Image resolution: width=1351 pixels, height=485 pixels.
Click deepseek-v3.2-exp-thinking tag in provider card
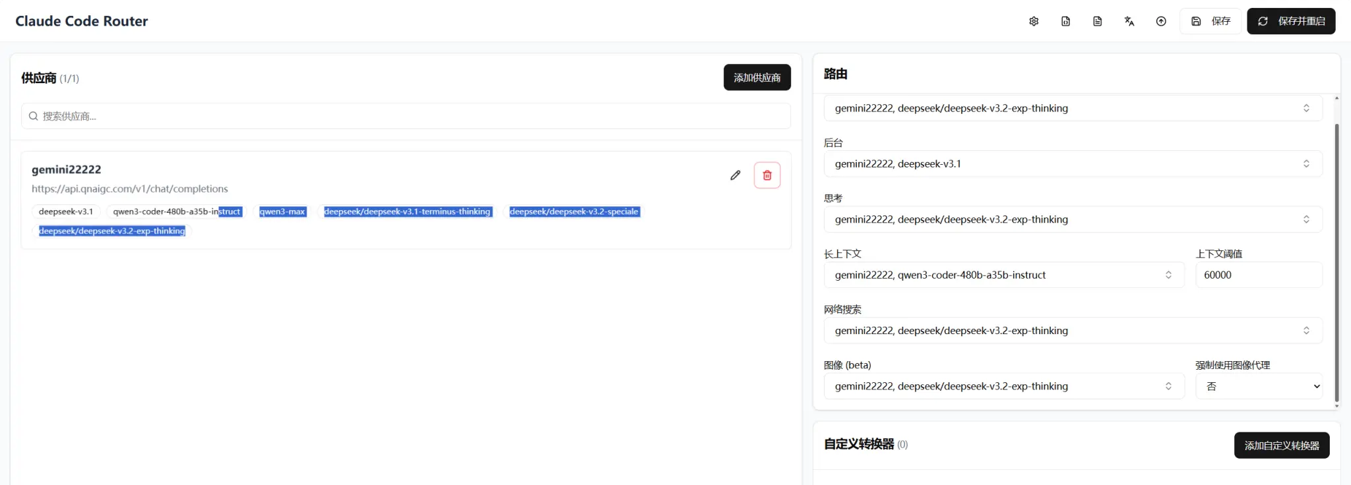pyautogui.click(x=112, y=231)
